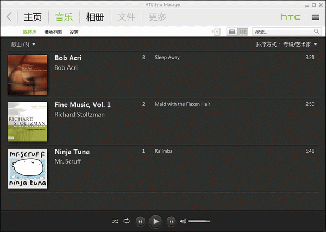
Task: Click the HTC logo
Action: pos(291,17)
